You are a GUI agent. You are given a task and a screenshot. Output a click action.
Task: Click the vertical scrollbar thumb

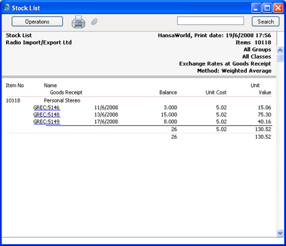pos(280,57)
